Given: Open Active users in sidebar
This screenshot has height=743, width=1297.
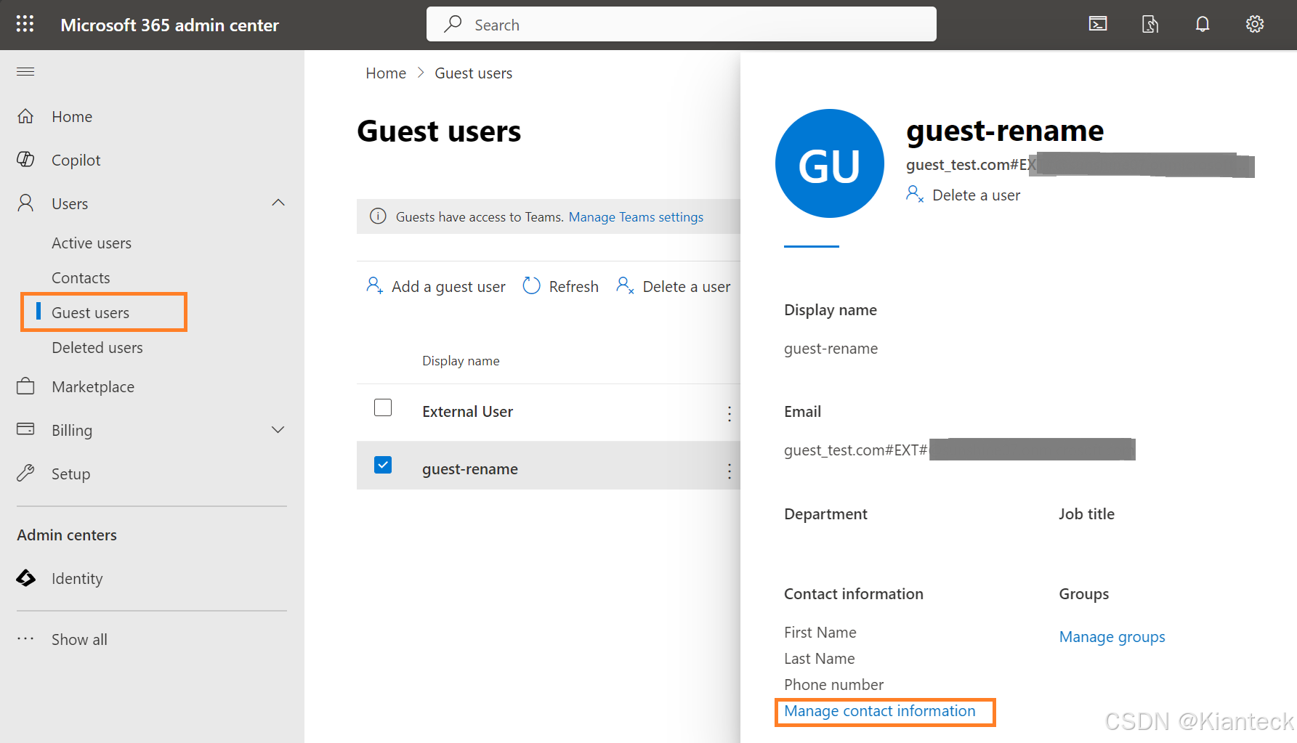Looking at the screenshot, I should 92,243.
